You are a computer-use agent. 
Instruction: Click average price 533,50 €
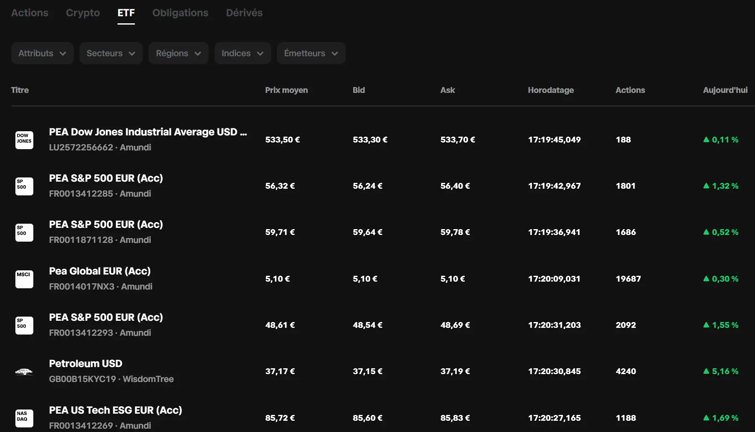[x=282, y=140]
